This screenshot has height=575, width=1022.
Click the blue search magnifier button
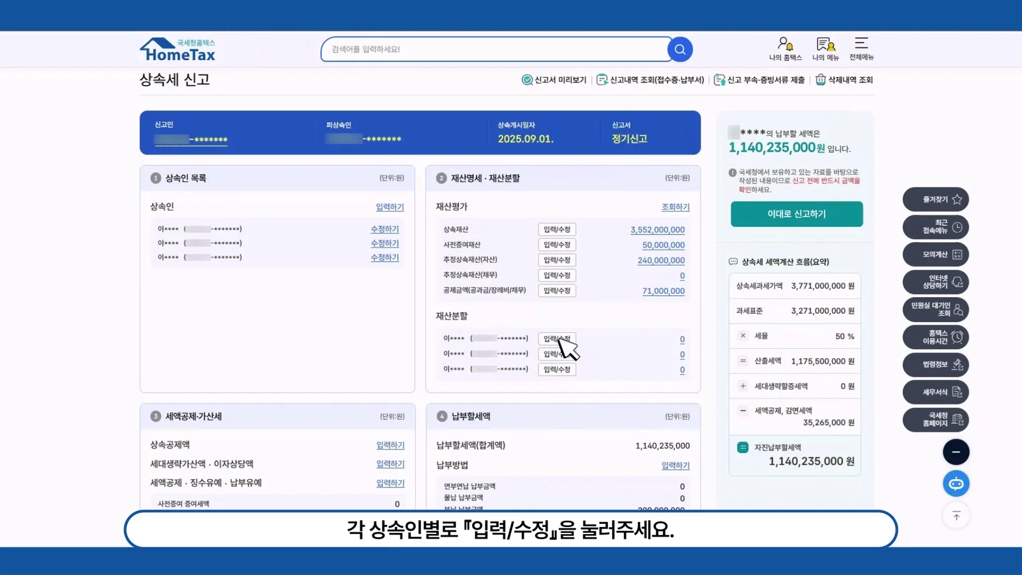tap(680, 49)
